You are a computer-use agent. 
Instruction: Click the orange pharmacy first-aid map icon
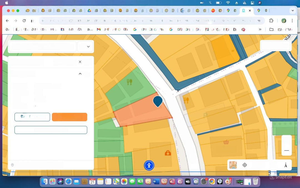click(168, 153)
